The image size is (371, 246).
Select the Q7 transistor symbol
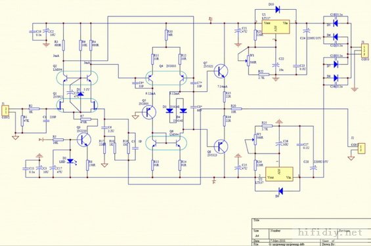click(x=221, y=71)
